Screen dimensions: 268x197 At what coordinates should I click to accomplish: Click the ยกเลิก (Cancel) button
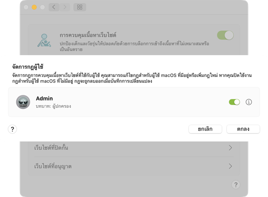[x=205, y=129]
